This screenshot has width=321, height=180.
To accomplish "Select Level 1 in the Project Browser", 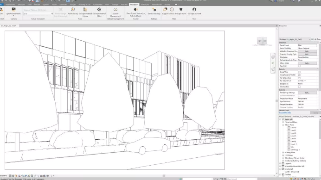I will 293,130.
